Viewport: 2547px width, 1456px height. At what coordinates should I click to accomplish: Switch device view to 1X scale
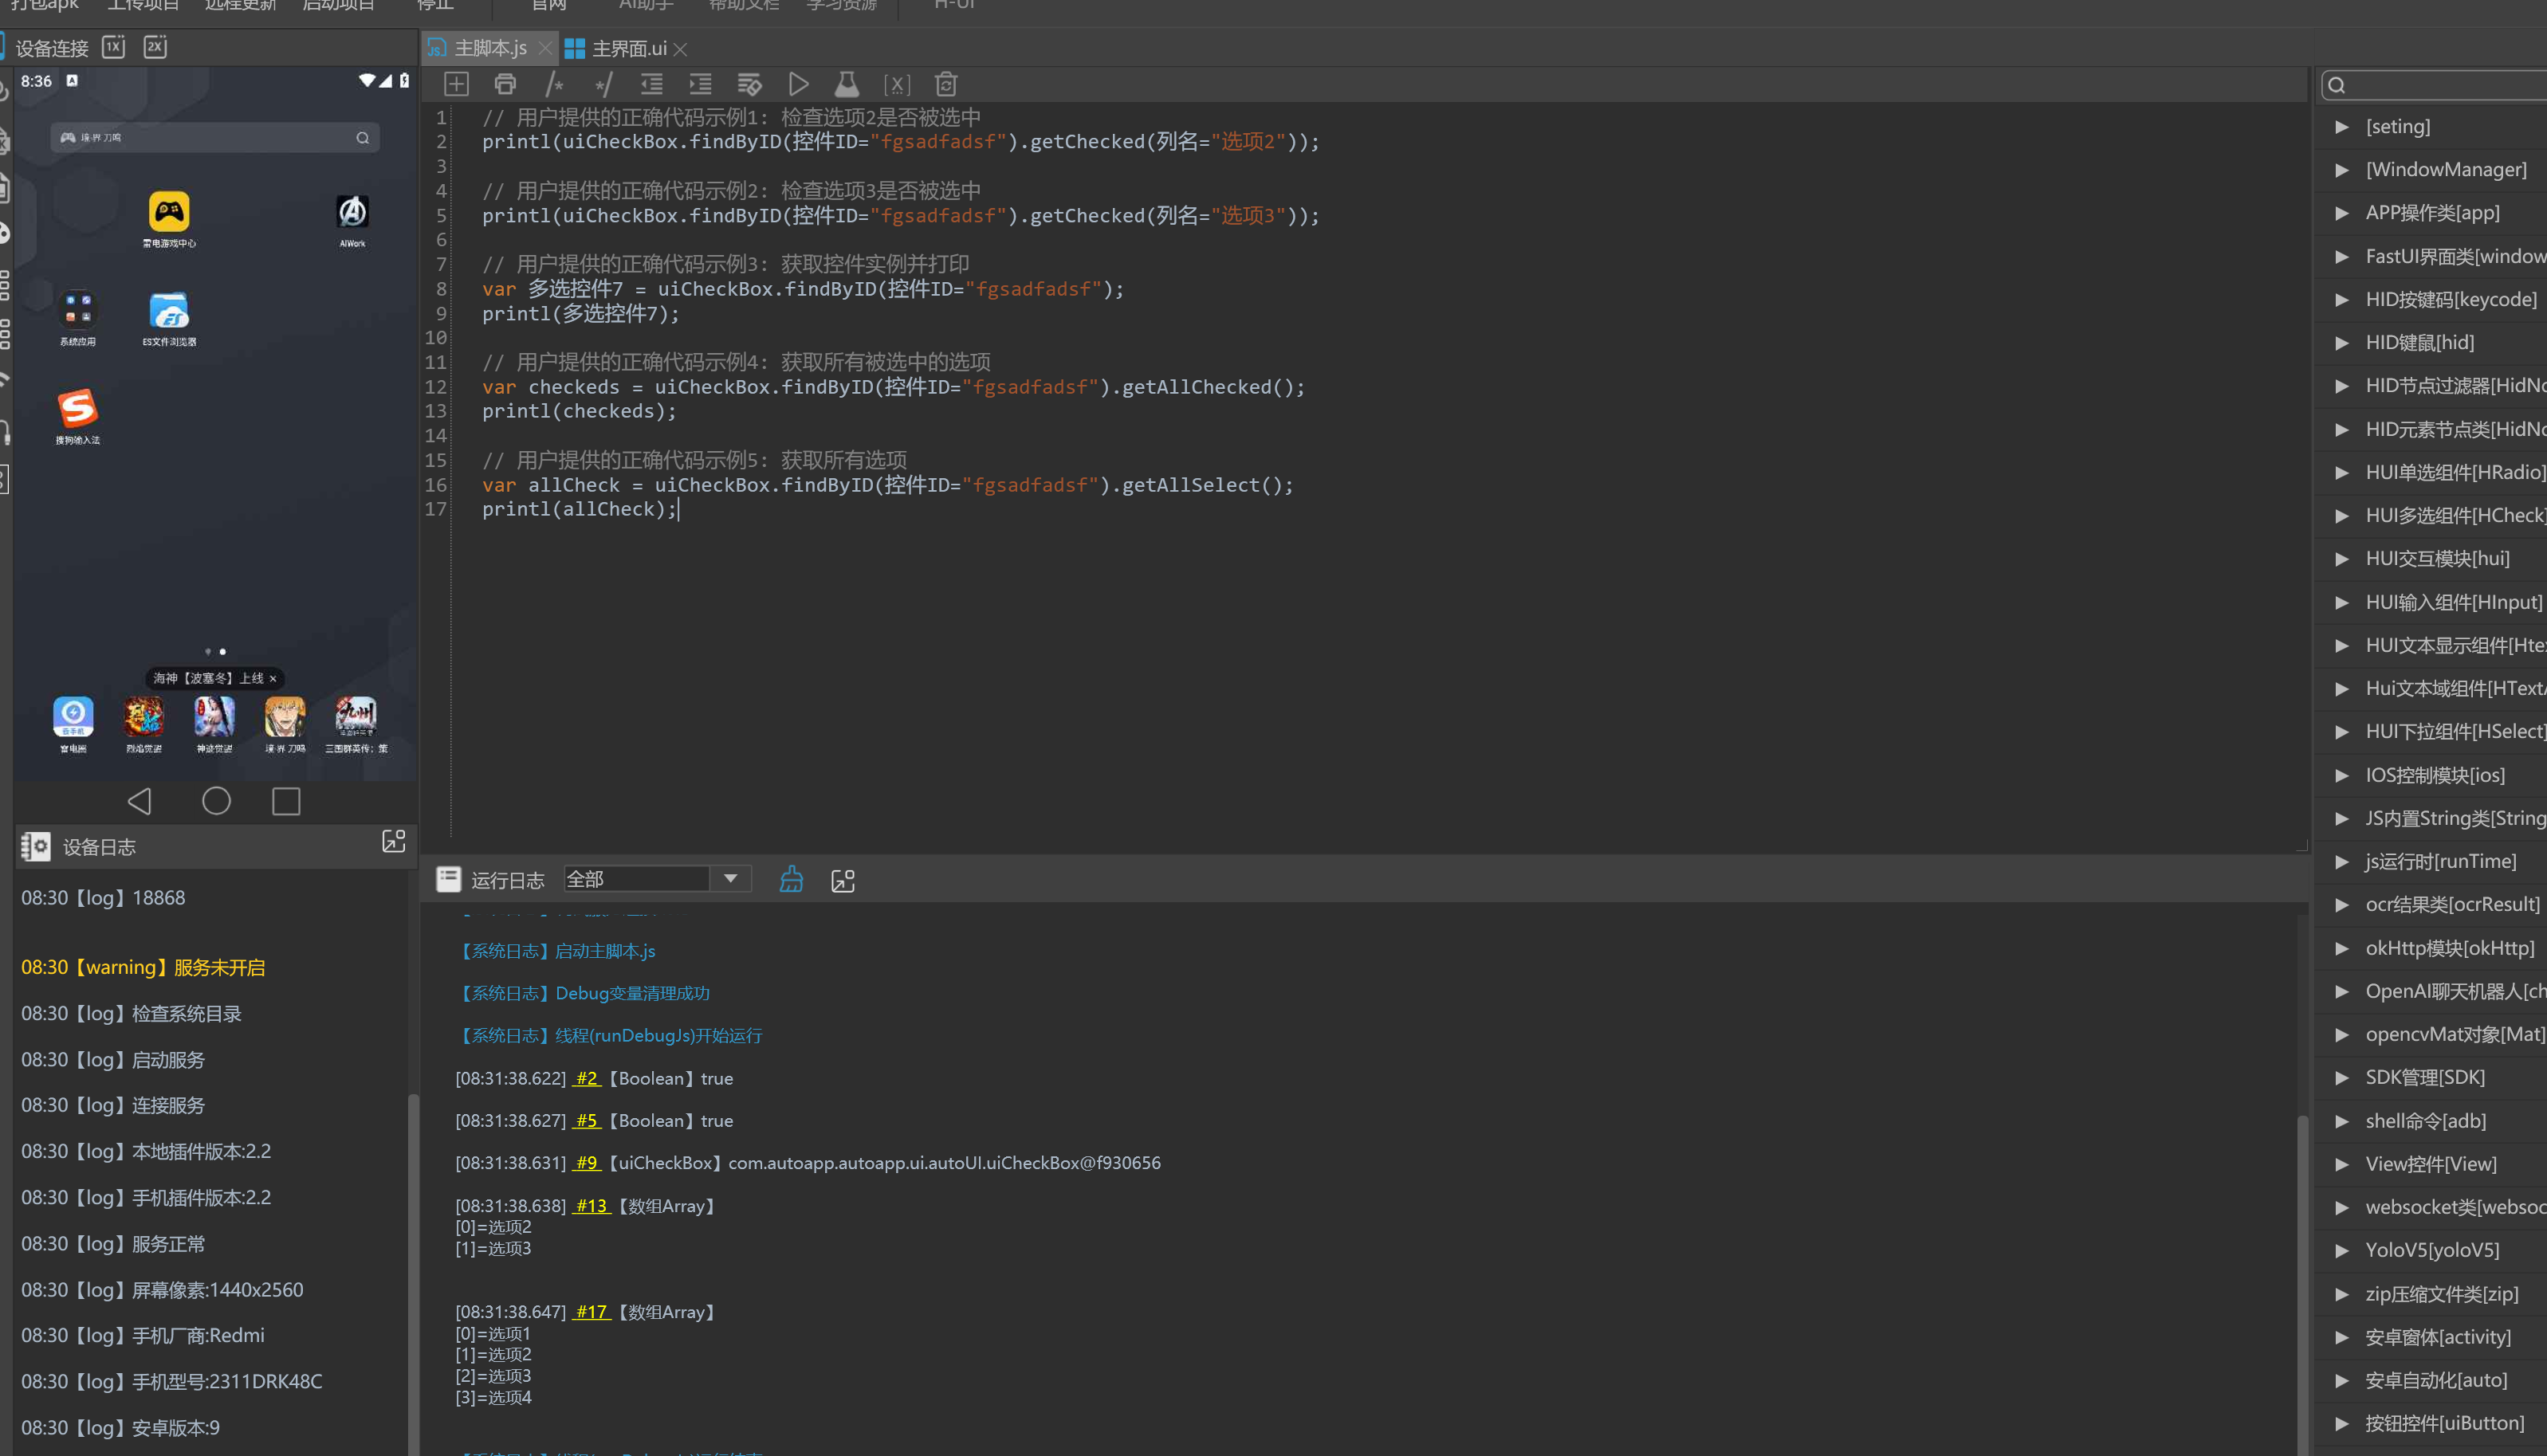click(x=114, y=47)
